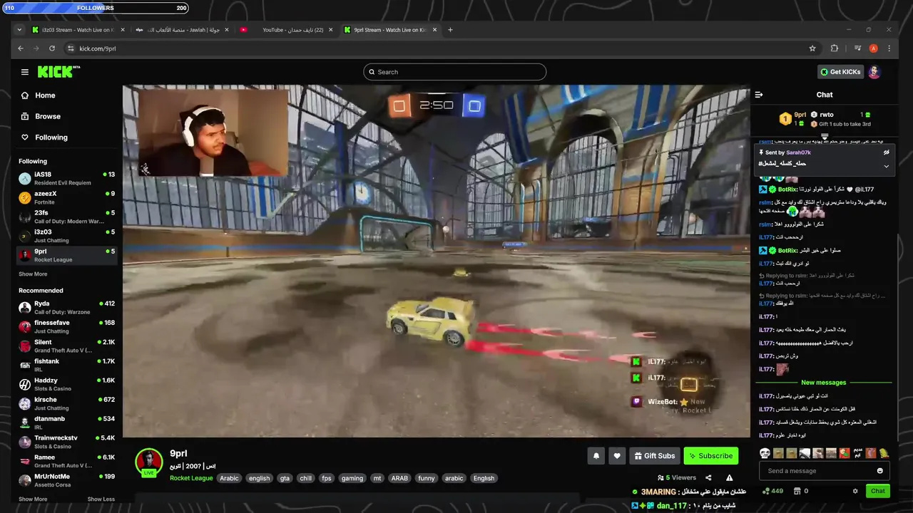Report the stream warning icon
This screenshot has width=913, height=513.
pos(729,478)
